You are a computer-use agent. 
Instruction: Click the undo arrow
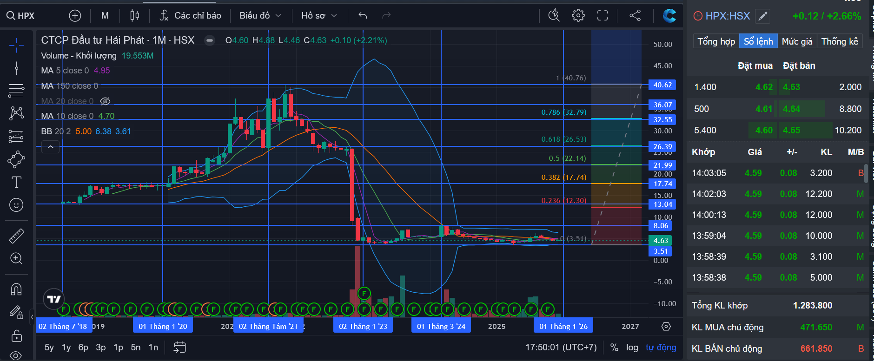pos(363,16)
